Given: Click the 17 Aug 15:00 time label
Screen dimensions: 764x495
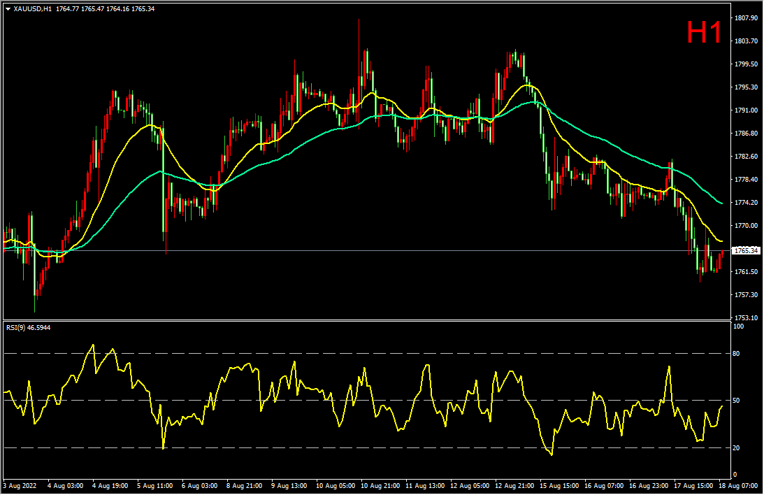Looking at the screenshot, I should tap(694, 486).
